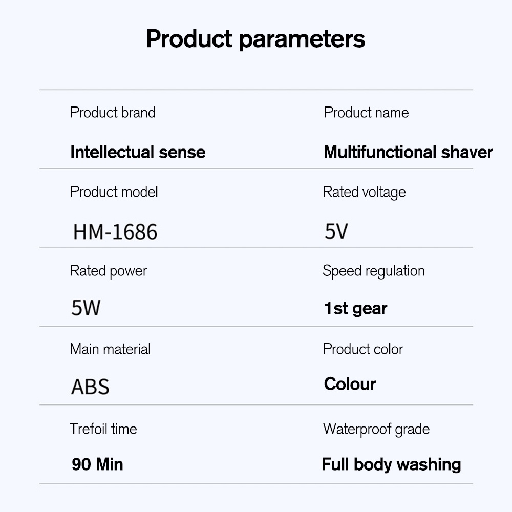Viewport: 512px width, 512px height.
Task: Select the Colour value text
Action: [x=350, y=384]
